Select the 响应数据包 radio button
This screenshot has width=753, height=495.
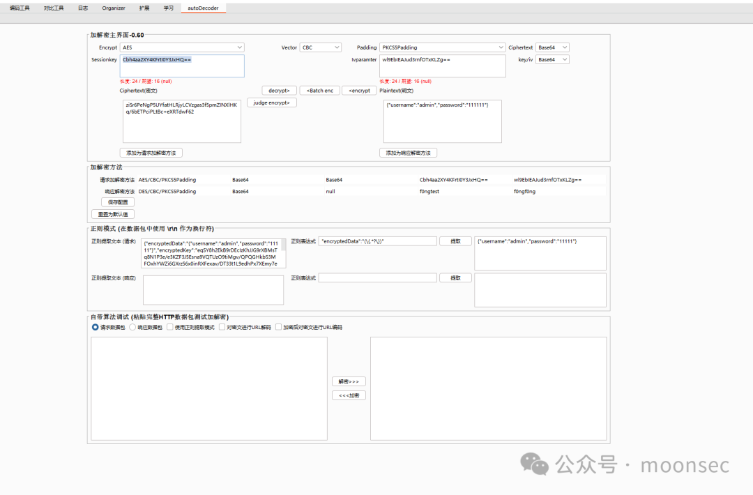coord(132,327)
